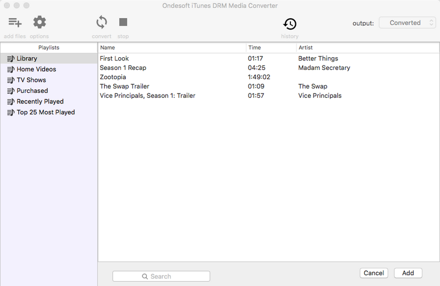This screenshot has height=286, width=440.
Task: Click the search magnifier icon
Action: (145, 277)
